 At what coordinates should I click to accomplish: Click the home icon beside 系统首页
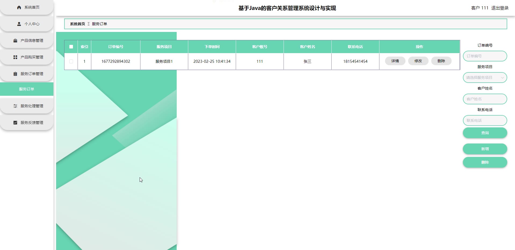[19, 8]
